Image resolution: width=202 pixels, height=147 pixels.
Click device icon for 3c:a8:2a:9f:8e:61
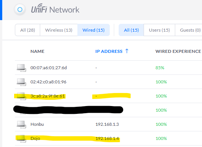click(x=21, y=96)
